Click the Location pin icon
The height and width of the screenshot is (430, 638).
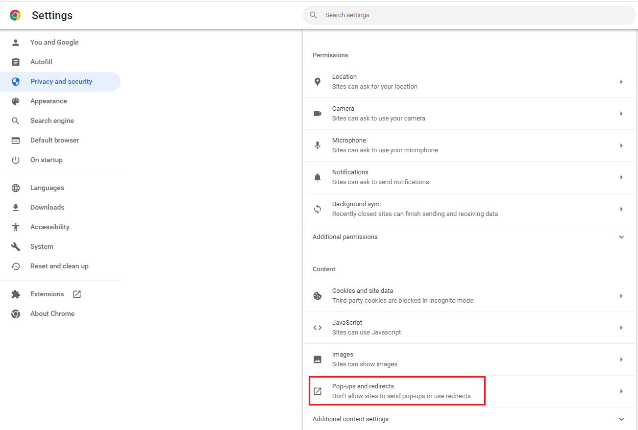[x=318, y=82]
